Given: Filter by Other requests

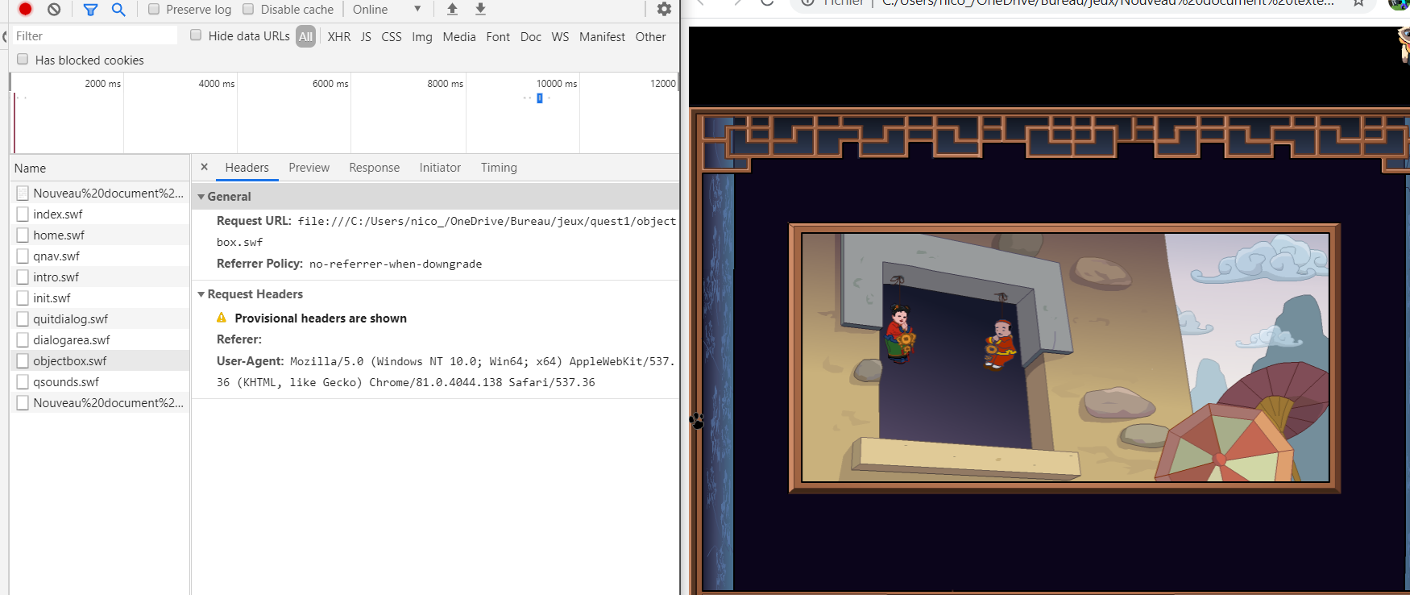Looking at the screenshot, I should coord(650,36).
